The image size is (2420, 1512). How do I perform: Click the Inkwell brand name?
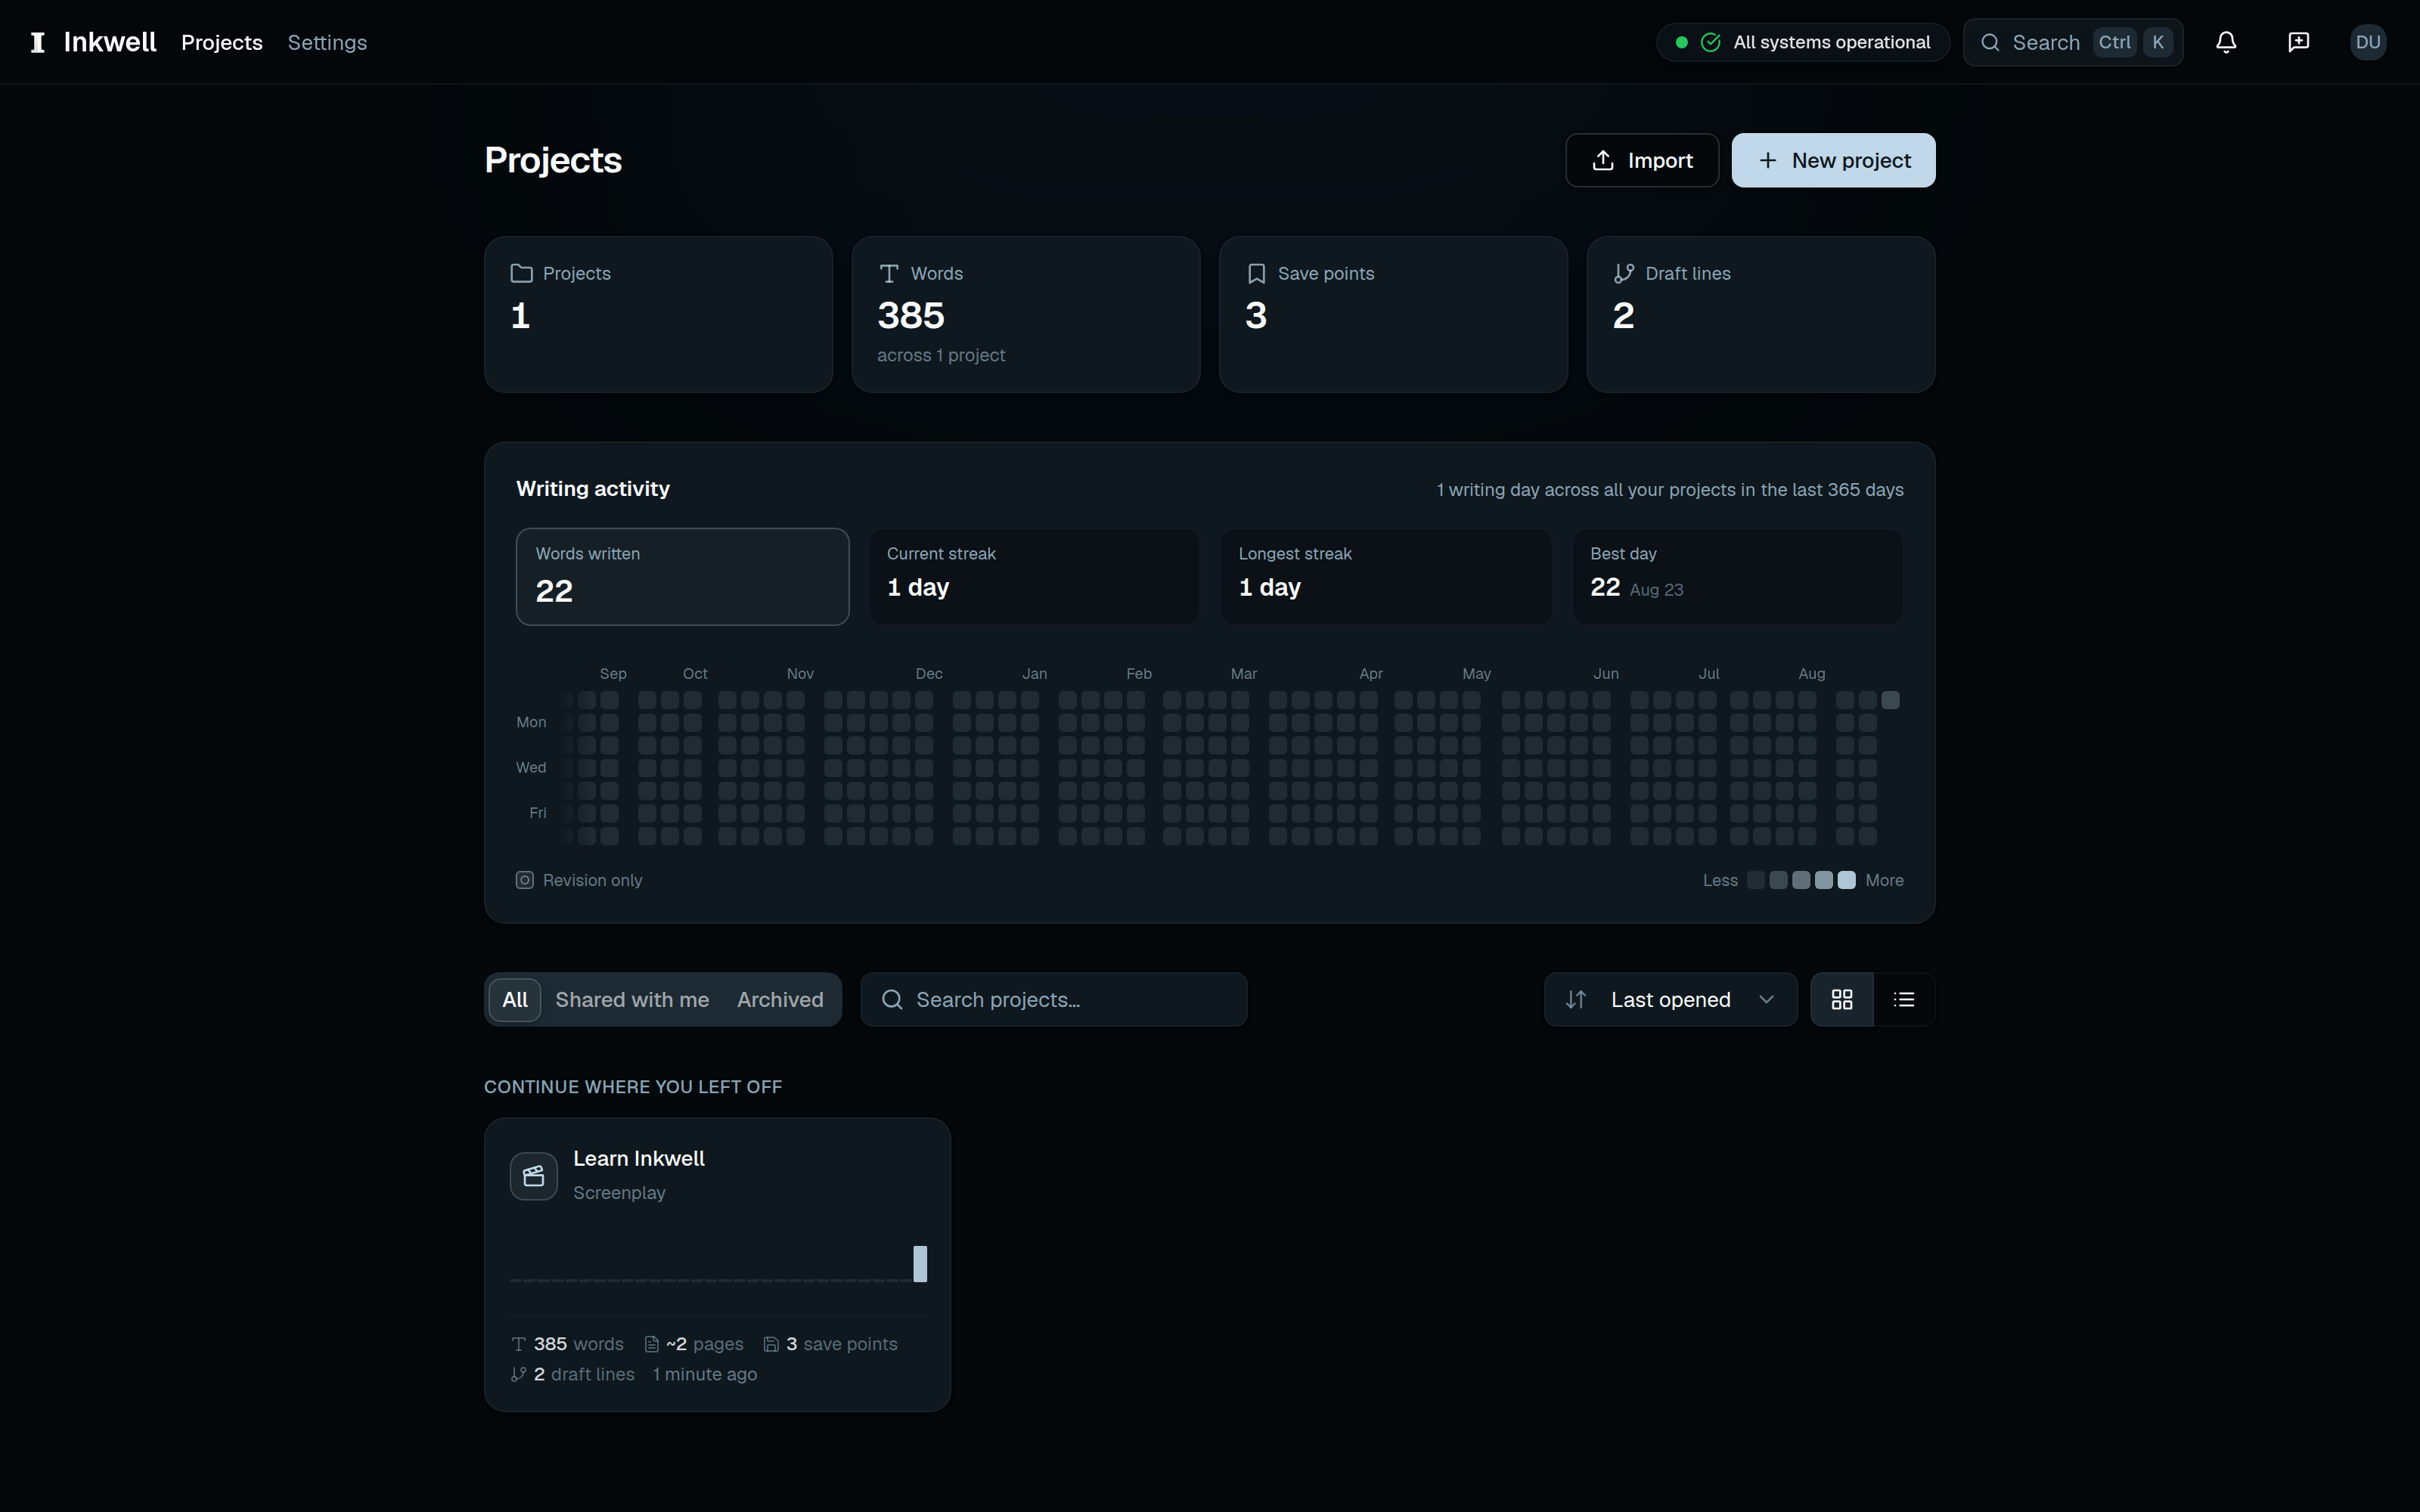[110, 42]
